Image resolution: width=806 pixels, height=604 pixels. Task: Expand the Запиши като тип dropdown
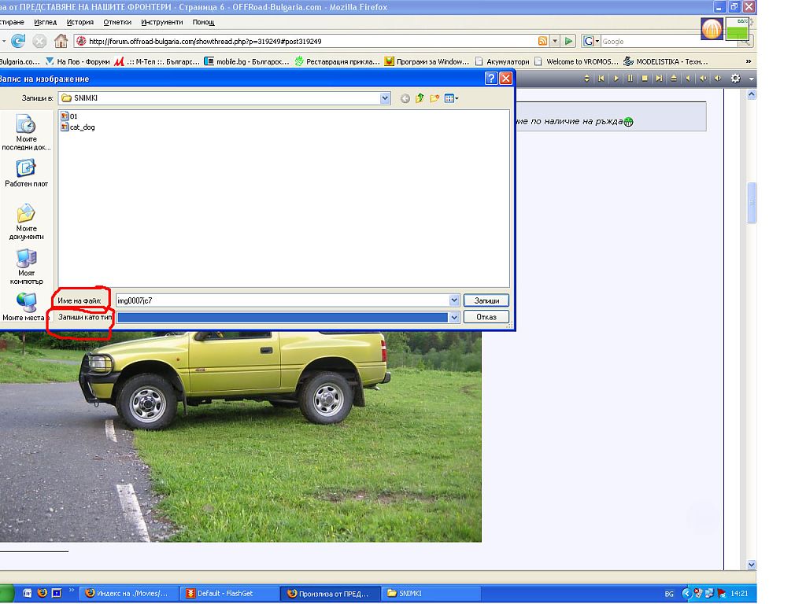[x=454, y=318]
